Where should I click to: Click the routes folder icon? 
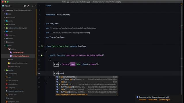pos(7,38)
